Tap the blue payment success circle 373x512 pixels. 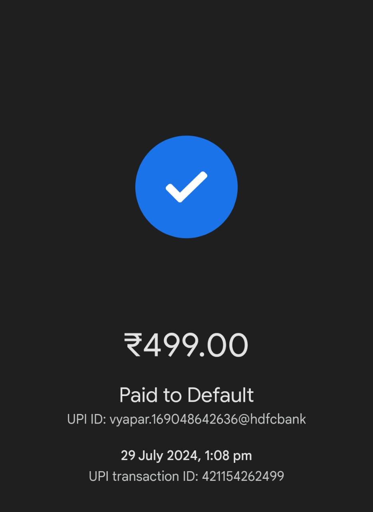[x=186, y=187]
